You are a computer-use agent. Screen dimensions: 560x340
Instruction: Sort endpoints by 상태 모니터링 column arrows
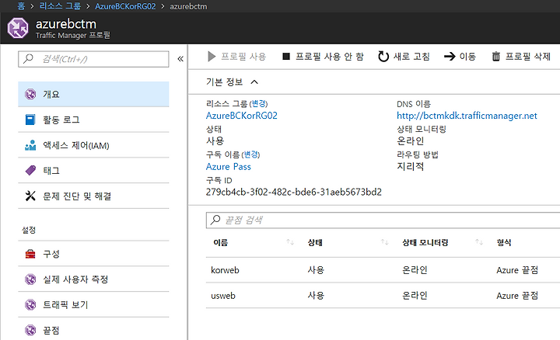pyautogui.click(x=479, y=242)
